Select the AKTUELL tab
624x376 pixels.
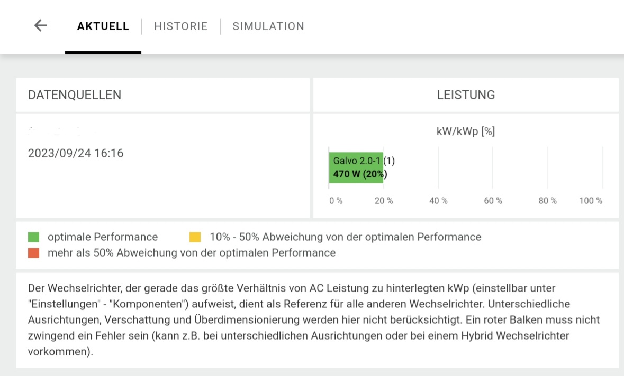tap(103, 26)
